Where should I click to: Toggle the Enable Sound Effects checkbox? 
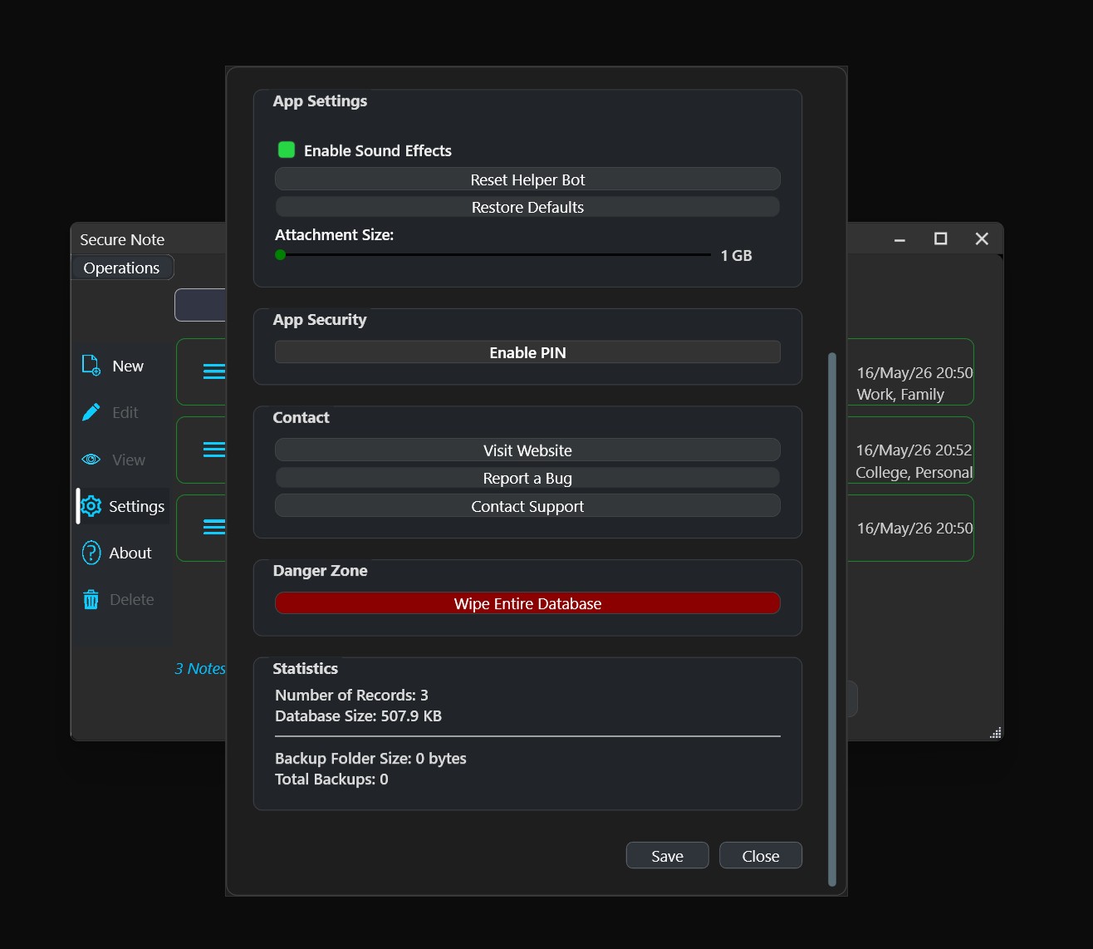click(x=287, y=150)
